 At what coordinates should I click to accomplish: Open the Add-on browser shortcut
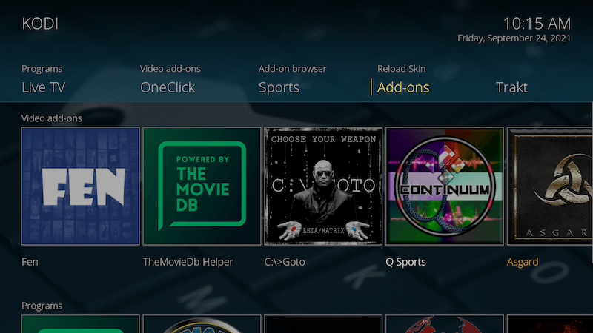click(292, 69)
